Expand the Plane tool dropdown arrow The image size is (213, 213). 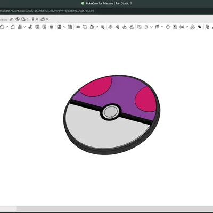point(151,27)
